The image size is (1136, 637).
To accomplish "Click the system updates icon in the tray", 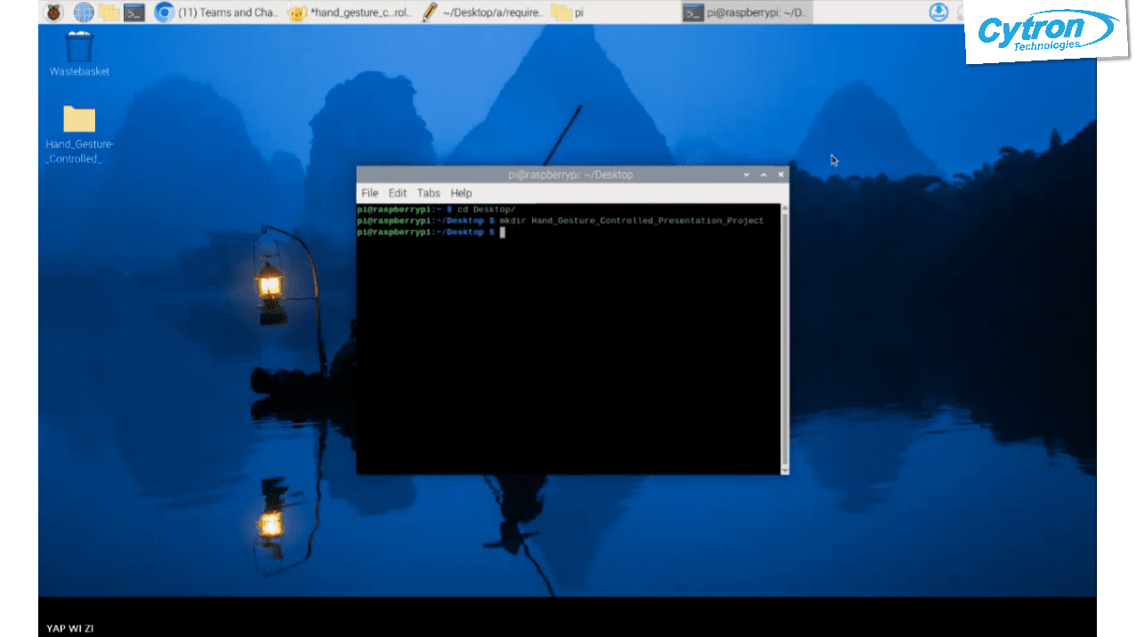I will (x=939, y=12).
